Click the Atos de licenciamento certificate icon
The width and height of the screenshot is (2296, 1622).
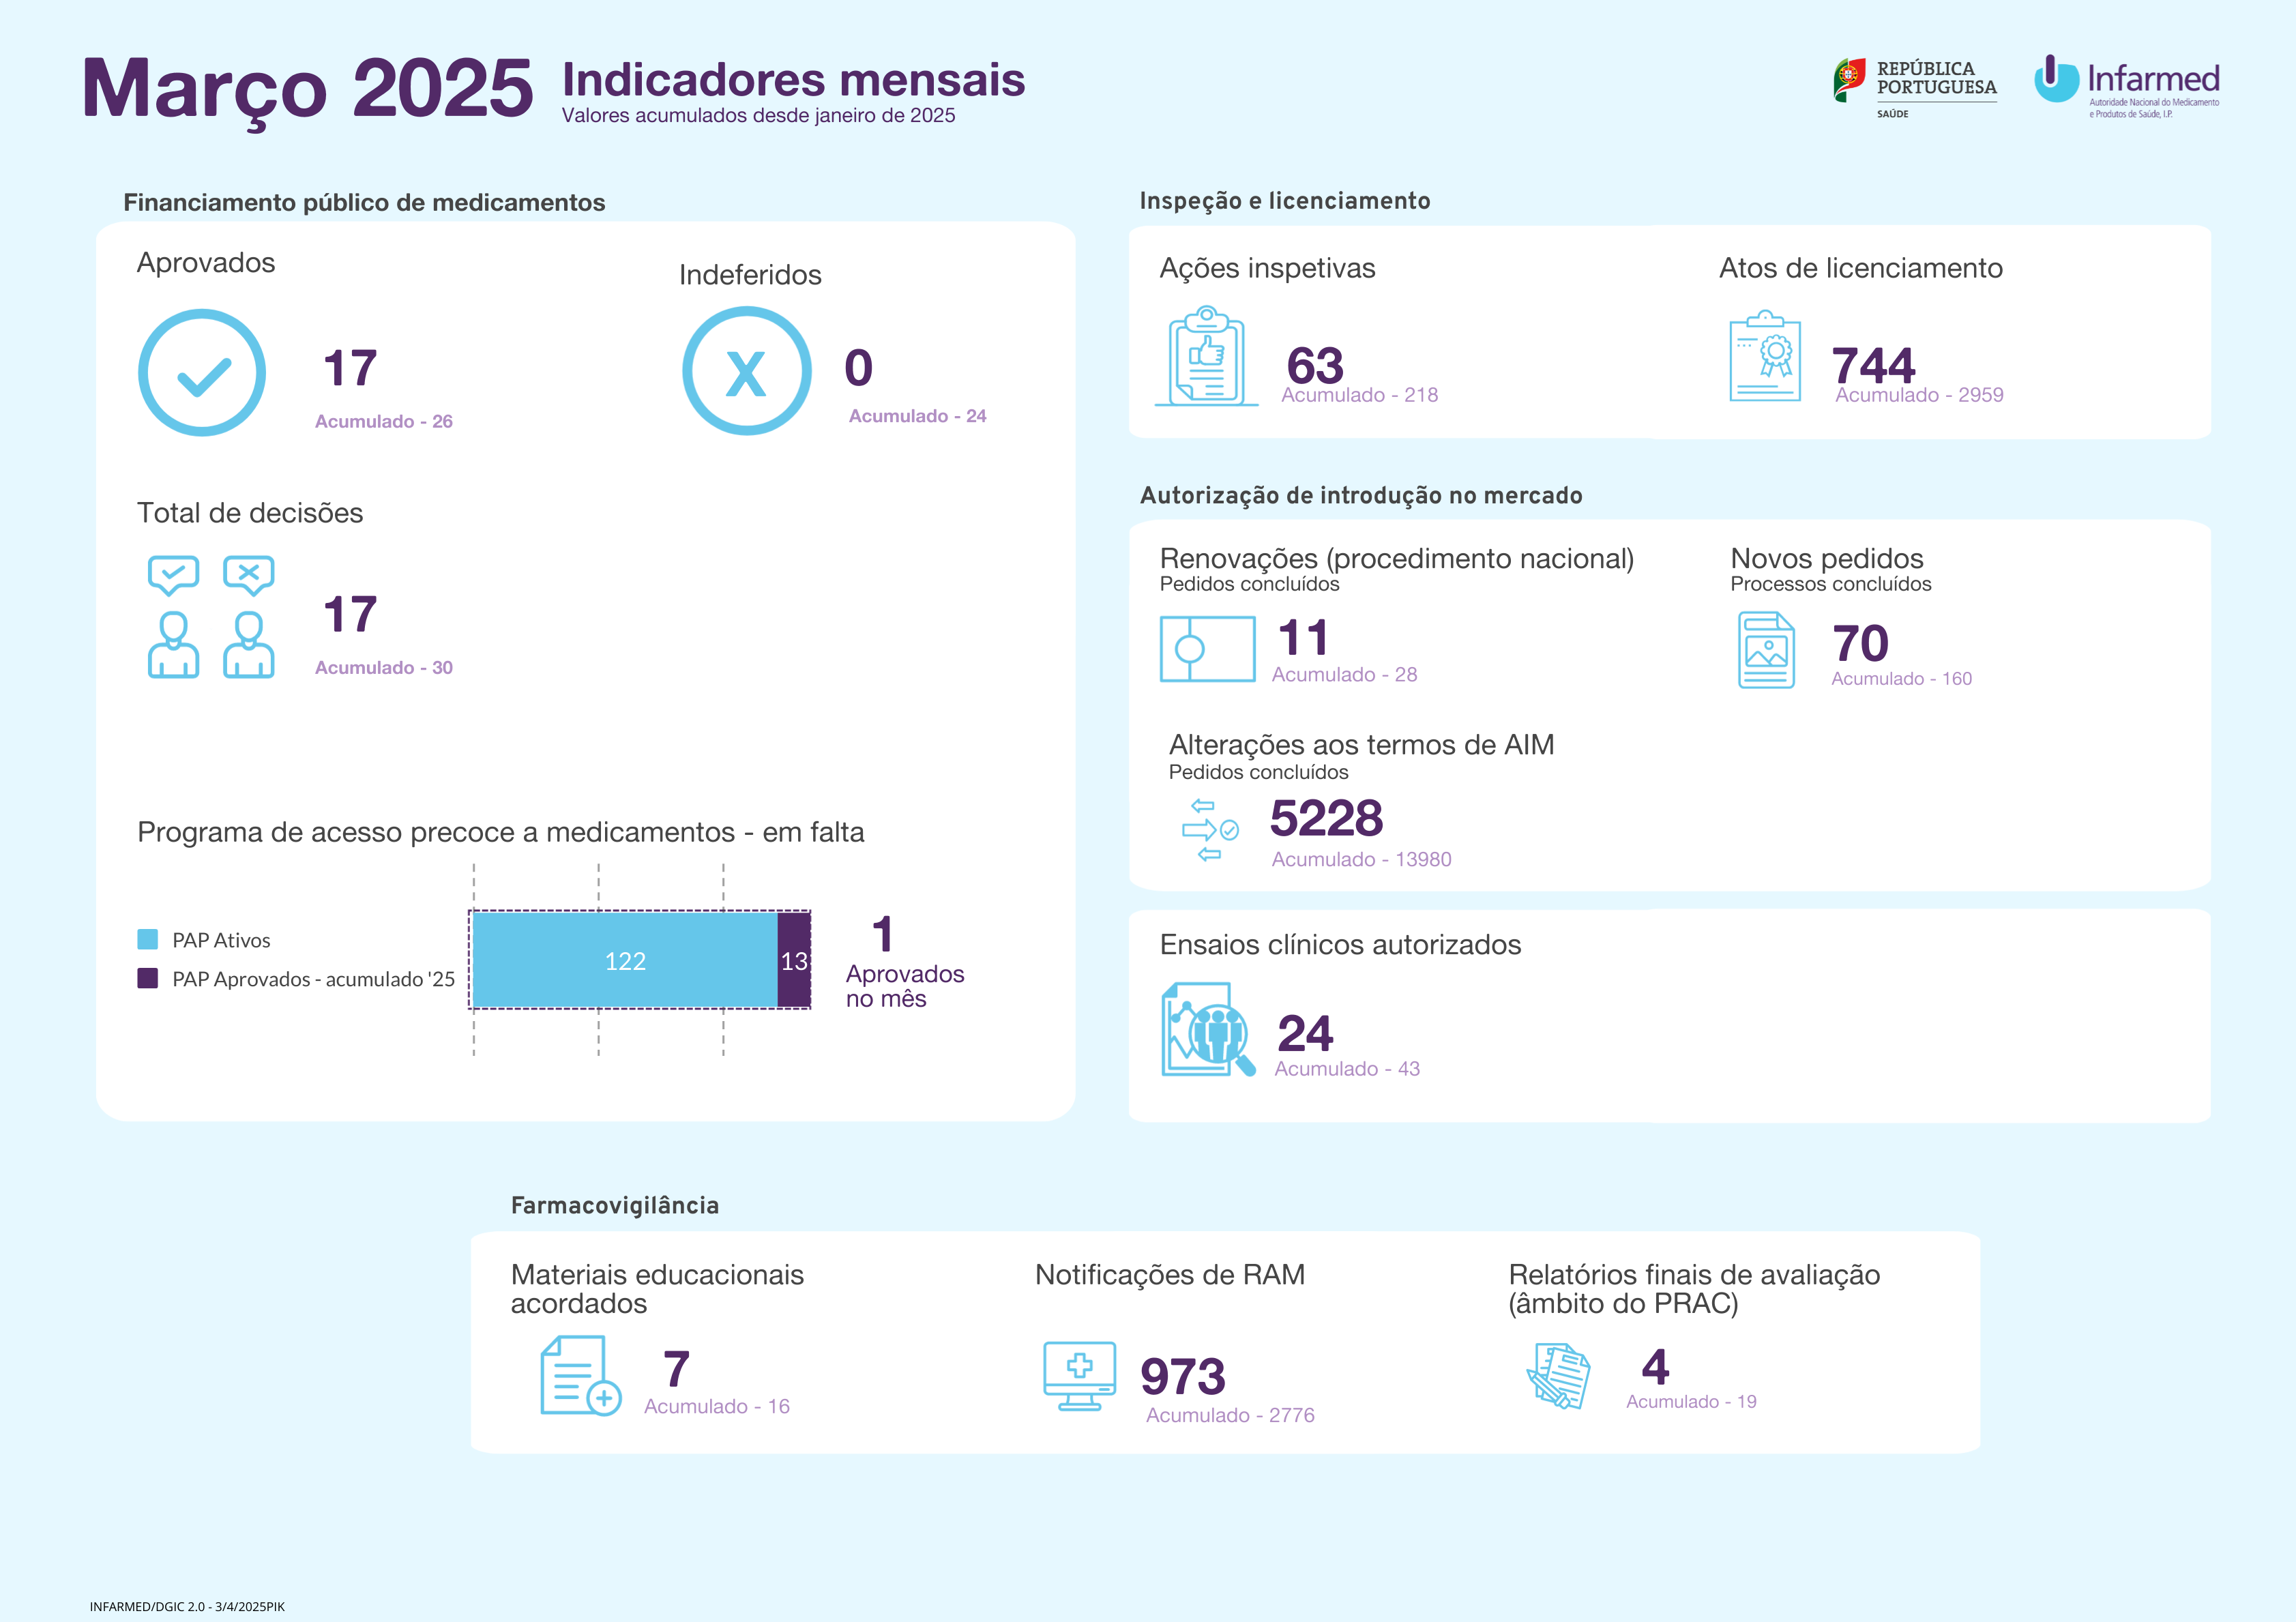point(1765,356)
